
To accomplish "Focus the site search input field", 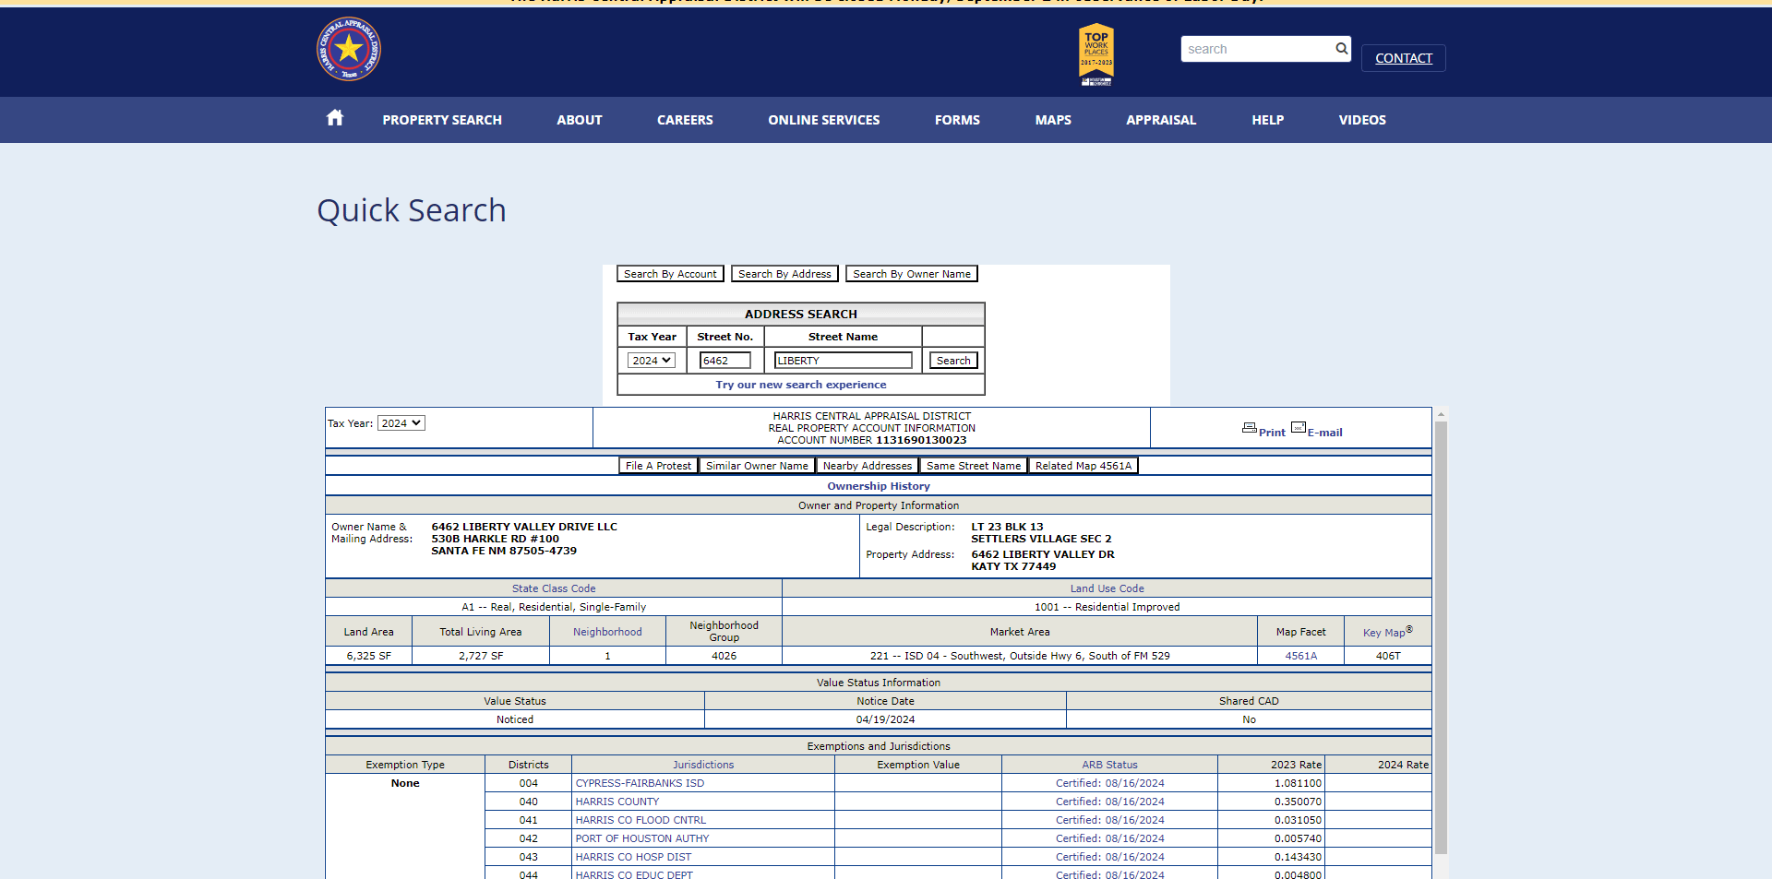I will 1258,49.
